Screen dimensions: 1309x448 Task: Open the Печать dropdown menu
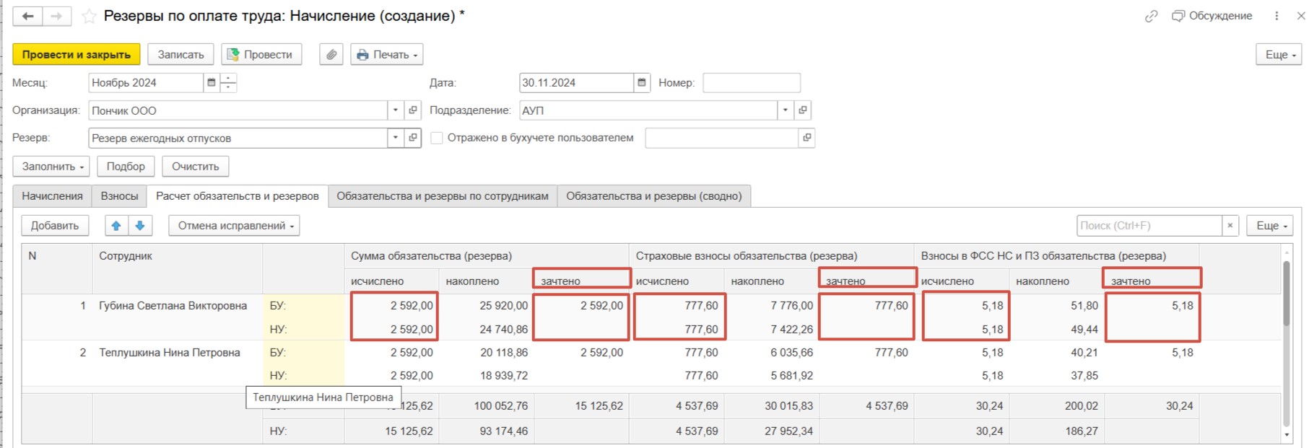[x=387, y=54]
